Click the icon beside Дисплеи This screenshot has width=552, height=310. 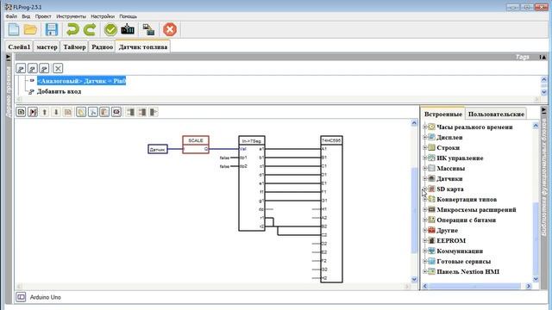(431, 137)
